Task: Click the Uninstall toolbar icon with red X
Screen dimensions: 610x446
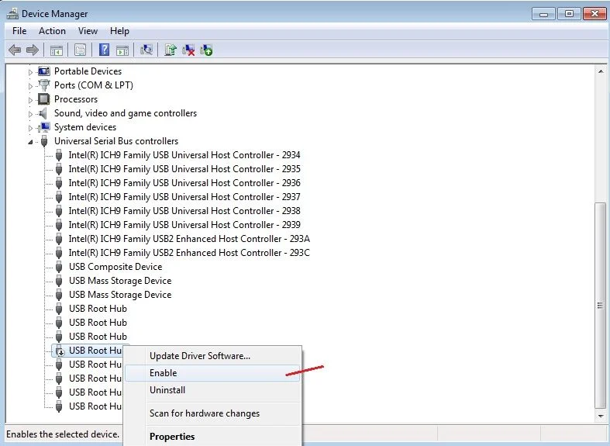Action: point(188,50)
